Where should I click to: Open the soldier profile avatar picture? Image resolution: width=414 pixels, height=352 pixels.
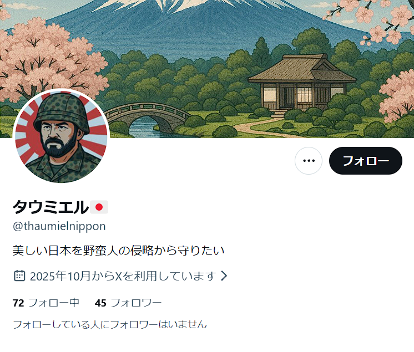click(x=61, y=136)
